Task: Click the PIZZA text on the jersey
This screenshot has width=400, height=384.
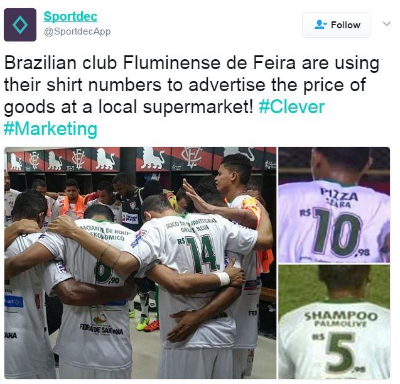Action: tap(339, 194)
